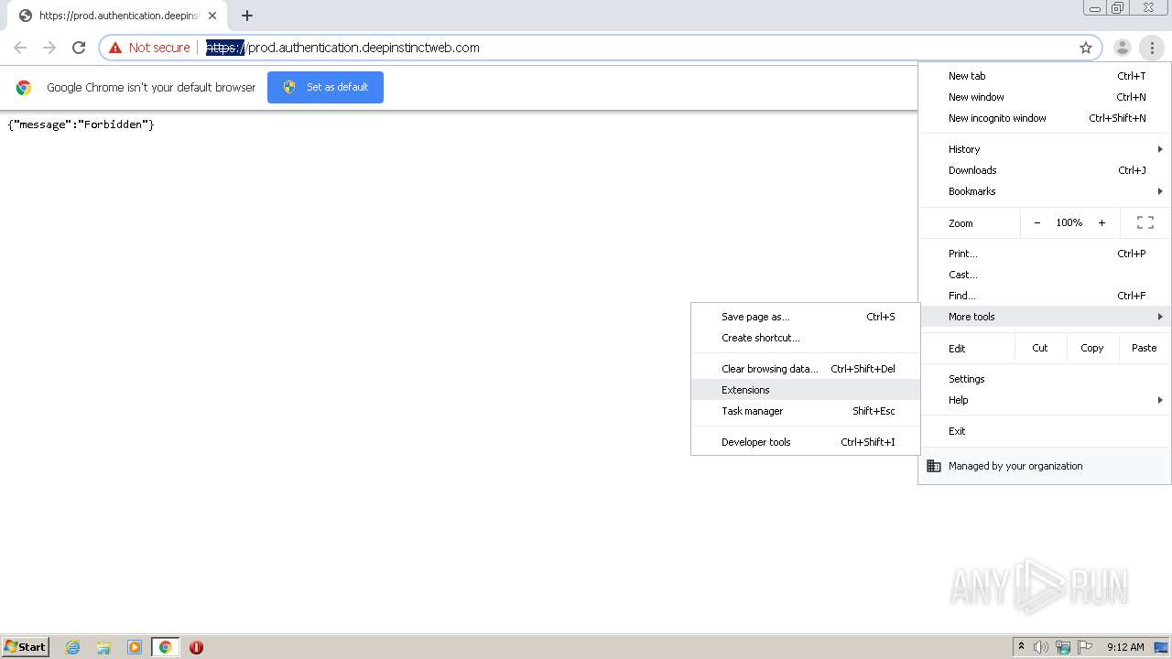Select Create shortcut... in submenu
The image size is (1172, 659).
[805, 338]
